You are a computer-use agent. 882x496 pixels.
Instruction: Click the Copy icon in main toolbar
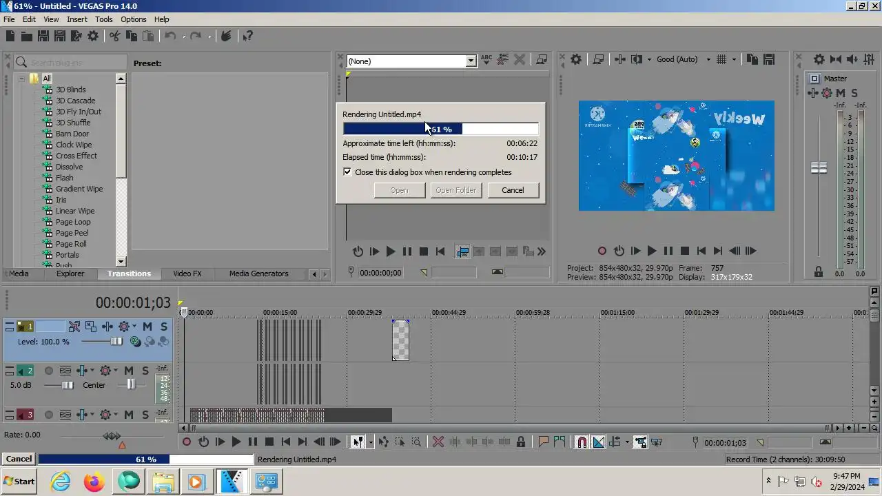131,37
